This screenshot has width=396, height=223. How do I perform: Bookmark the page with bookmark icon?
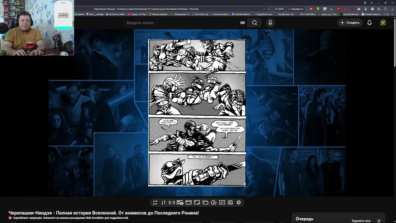[x=269, y=9]
